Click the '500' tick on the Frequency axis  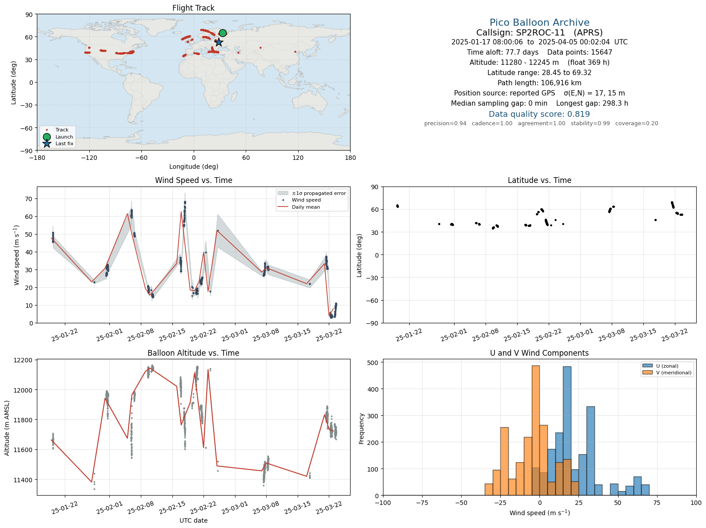coord(373,363)
